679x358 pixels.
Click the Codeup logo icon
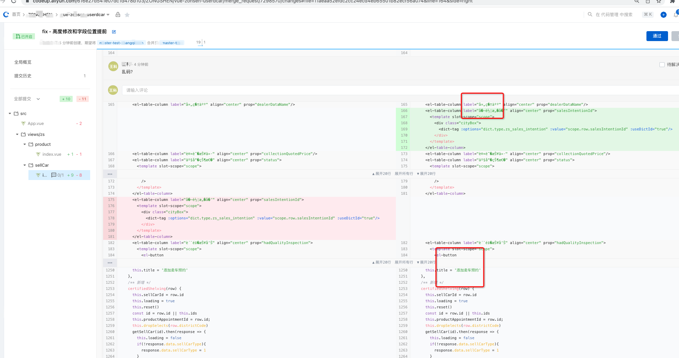6,14
